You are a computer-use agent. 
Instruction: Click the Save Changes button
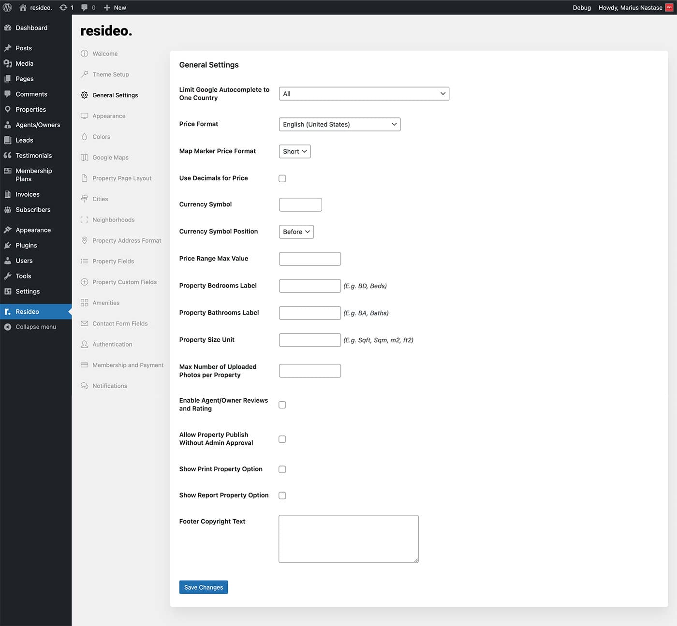tap(203, 587)
